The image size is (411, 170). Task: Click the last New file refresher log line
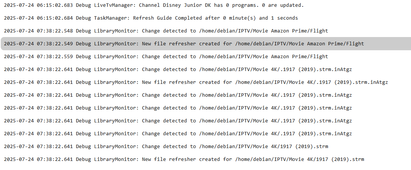click(x=184, y=159)
